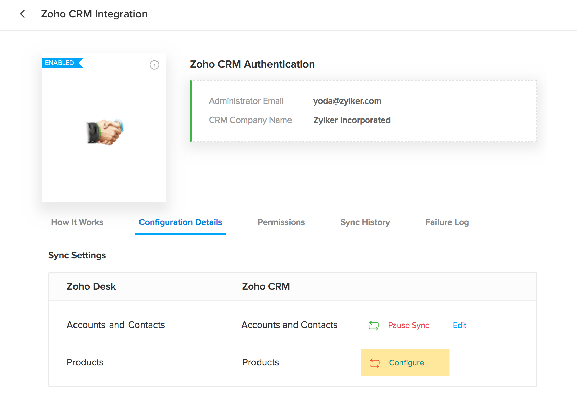577x411 pixels.
Task: Click the Zoho Desk column header
Action: point(92,287)
